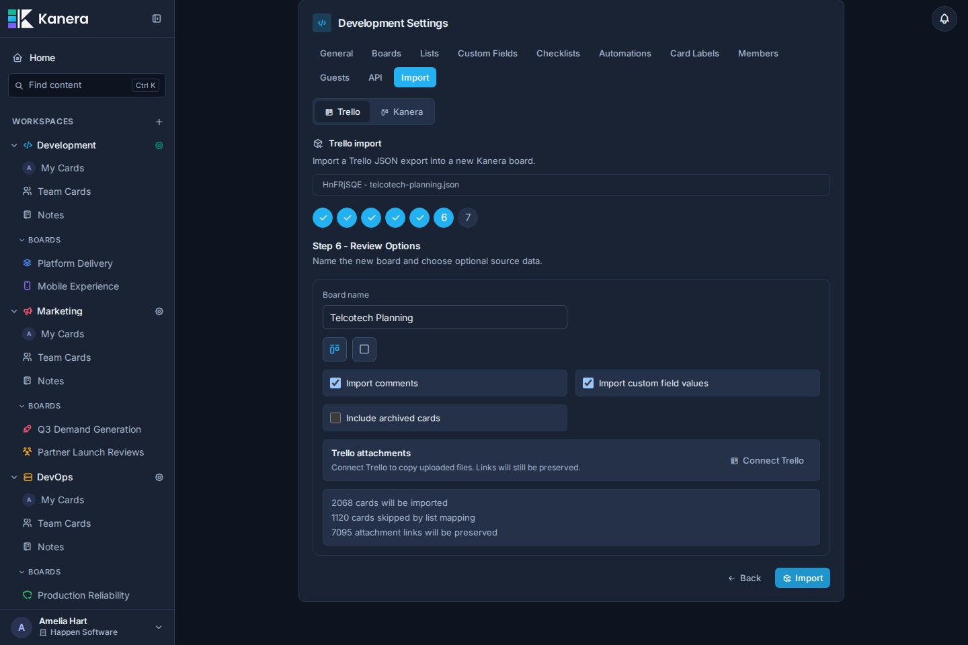968x645 pixels.
Task: Click the selected JSON file field
Action: (571, 185)
